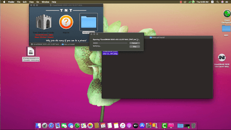This screenshot has width=231, height=130.
Task: Click CorelDRAW 2020 in TNT window path bar
Action: click(x=45, y=44)
